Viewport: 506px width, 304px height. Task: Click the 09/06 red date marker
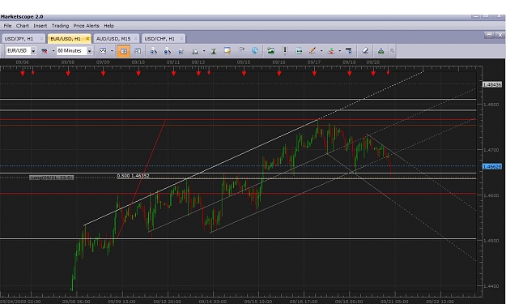tap(23, 74)
